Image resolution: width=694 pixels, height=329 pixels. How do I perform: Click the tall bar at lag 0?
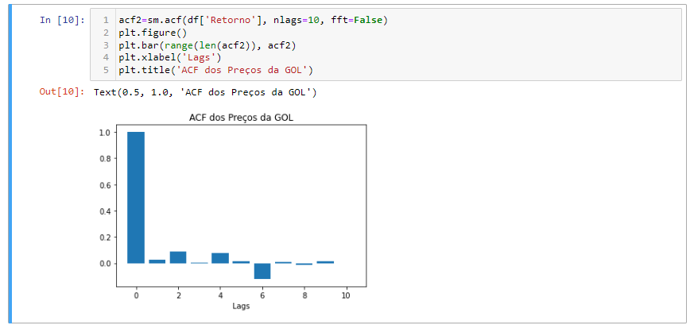pyautogui.click(x=136, y=197)
